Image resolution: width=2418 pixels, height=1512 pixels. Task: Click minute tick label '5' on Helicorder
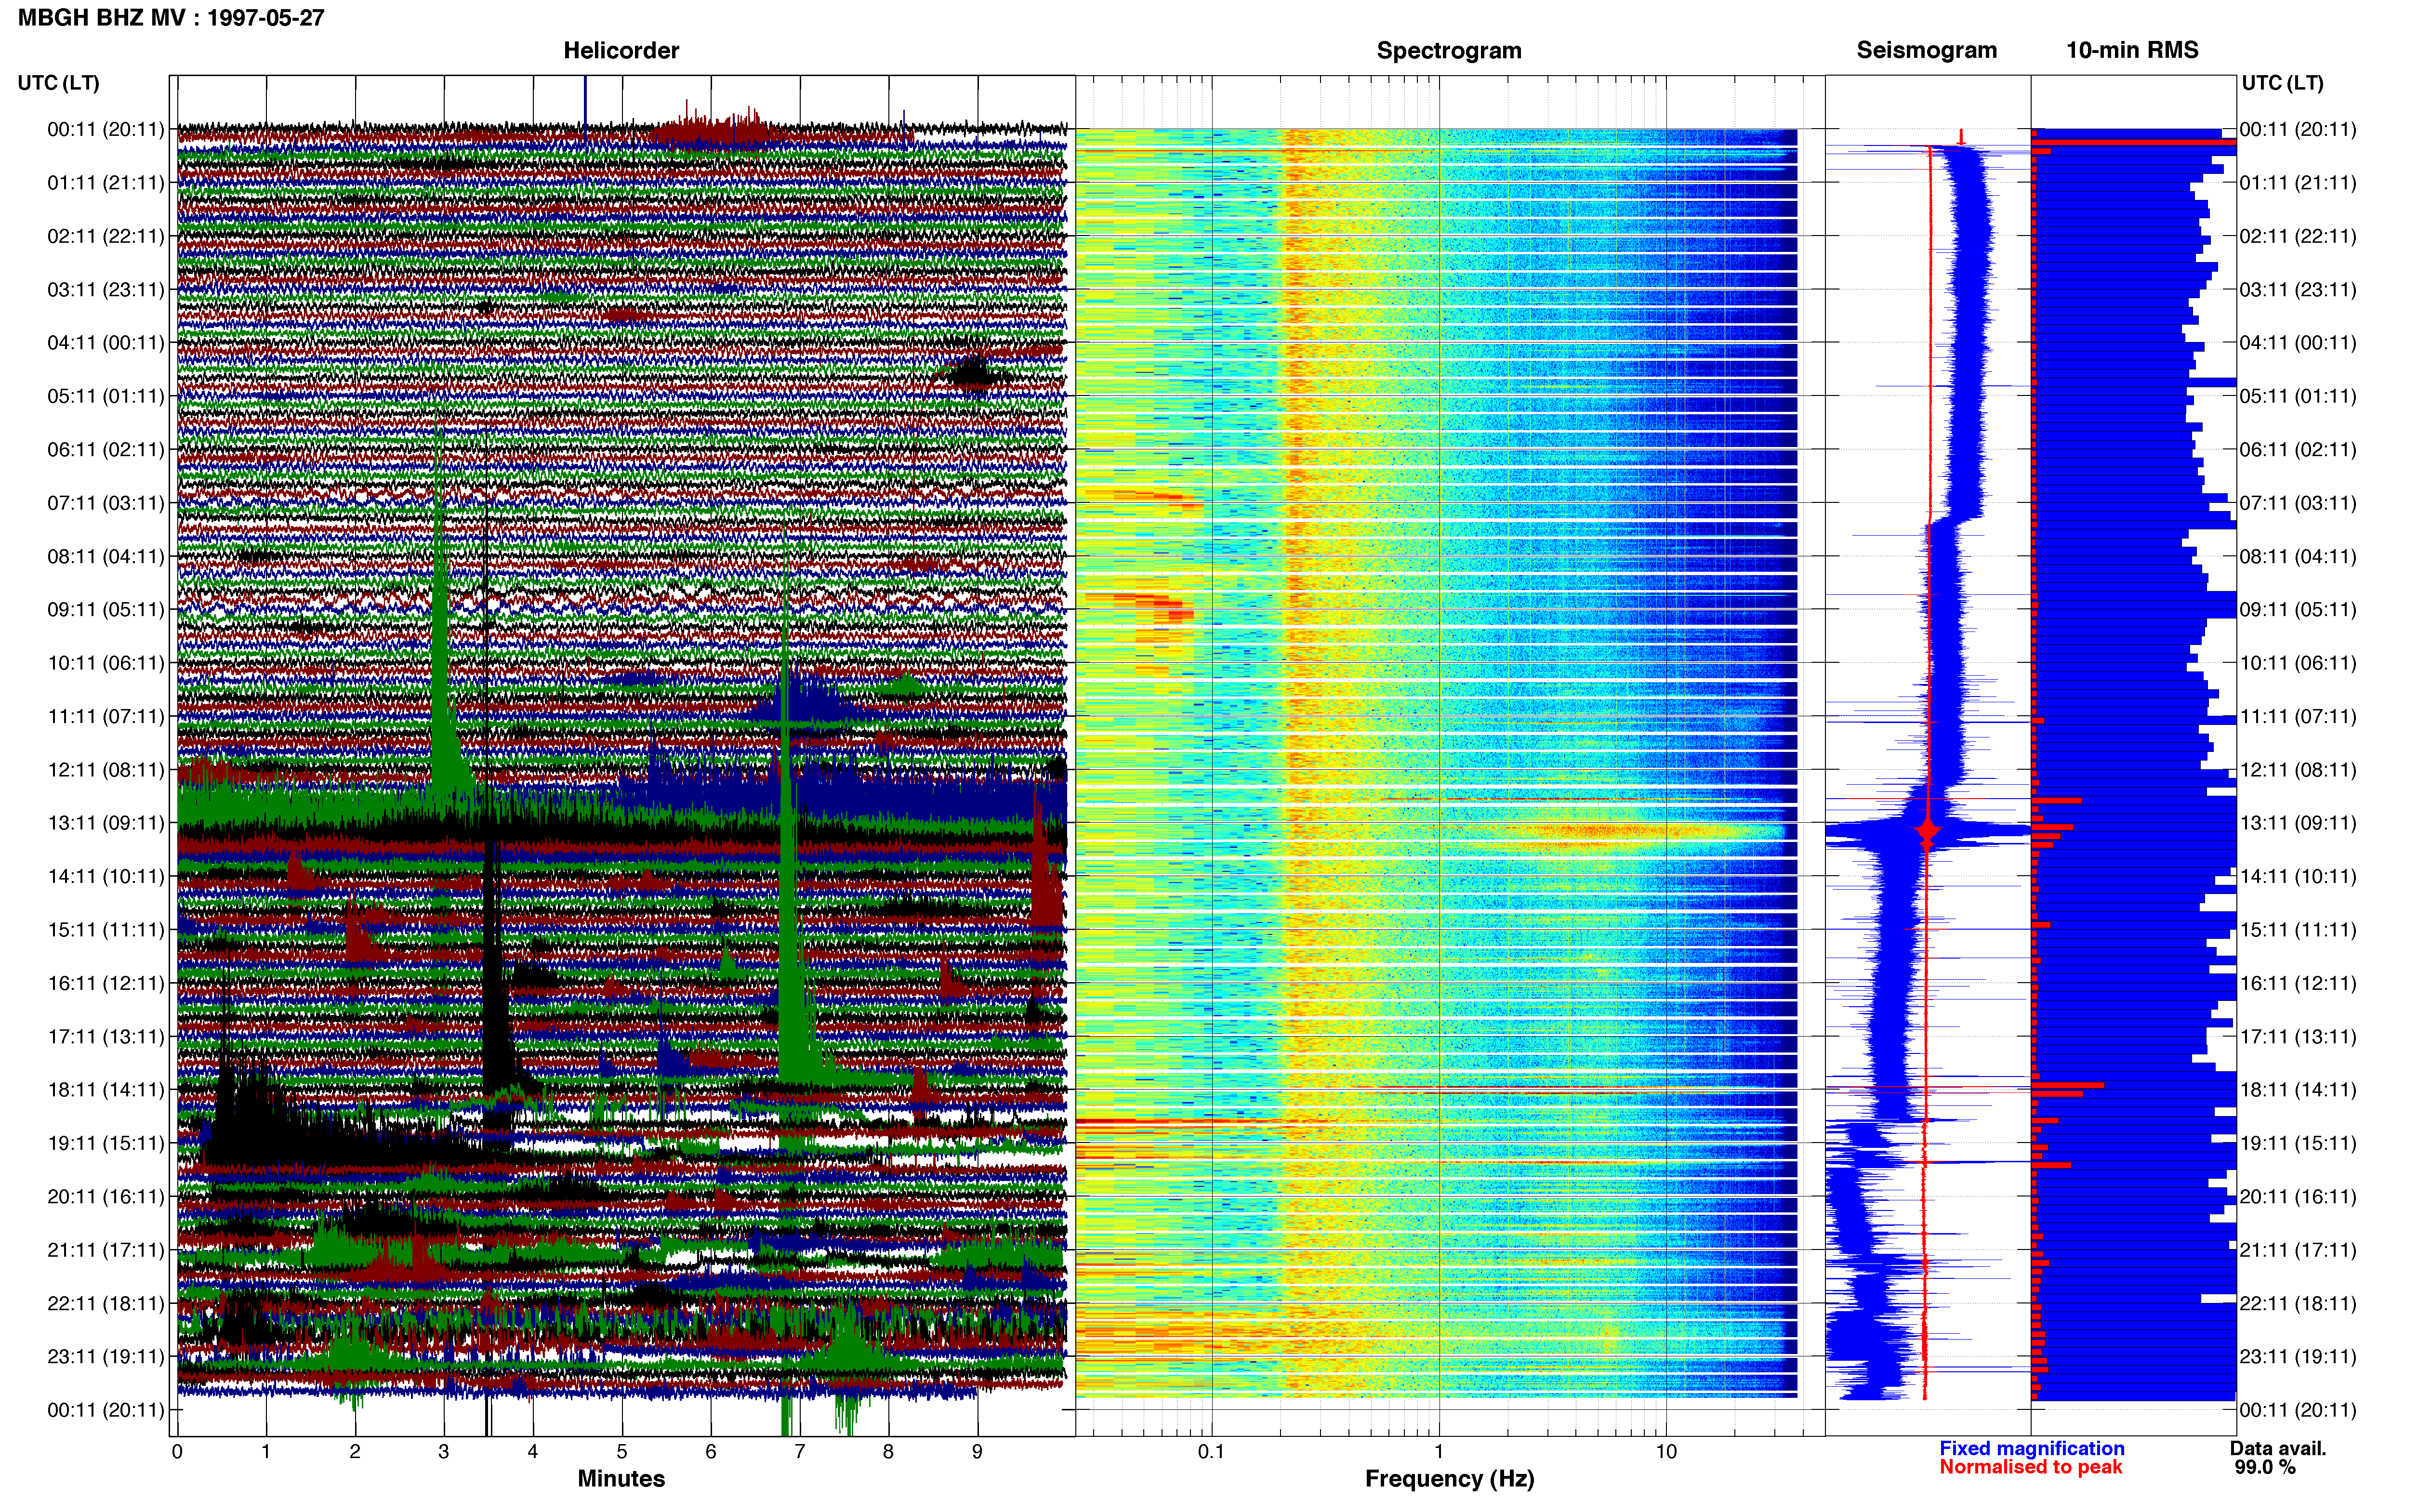click(622, 1451)
